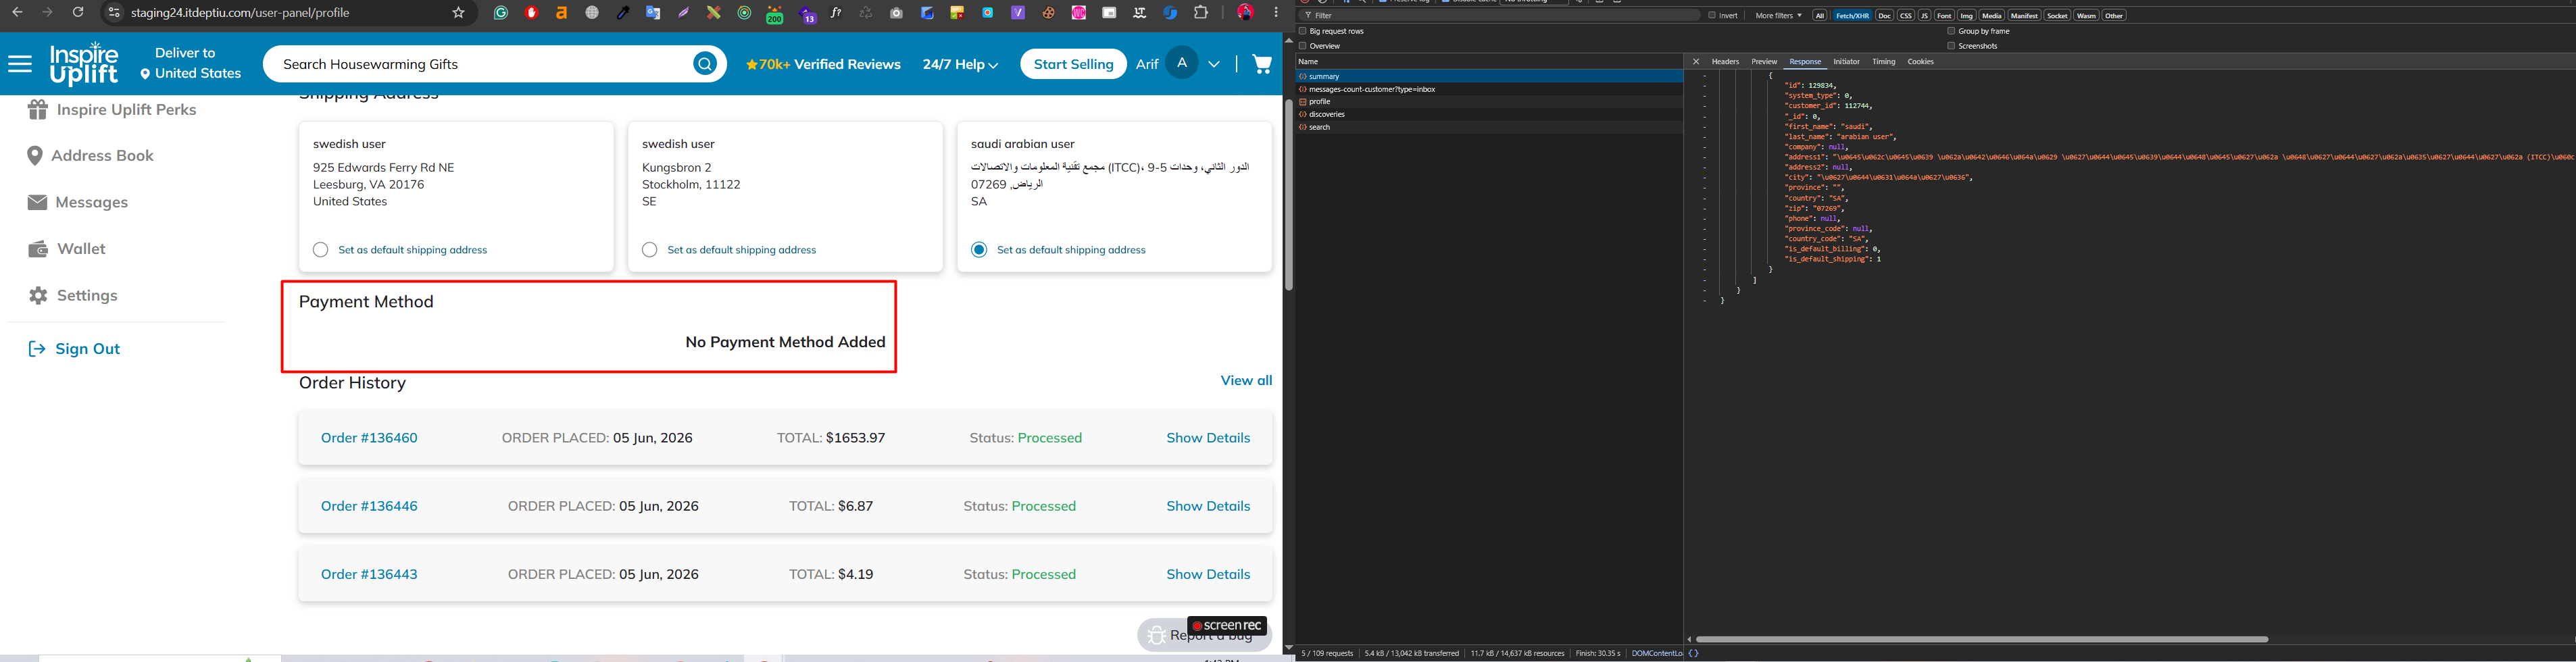The image size is (2576, 662).
Task: Click the search magnifier button
Action: click(x=705, y=64)
